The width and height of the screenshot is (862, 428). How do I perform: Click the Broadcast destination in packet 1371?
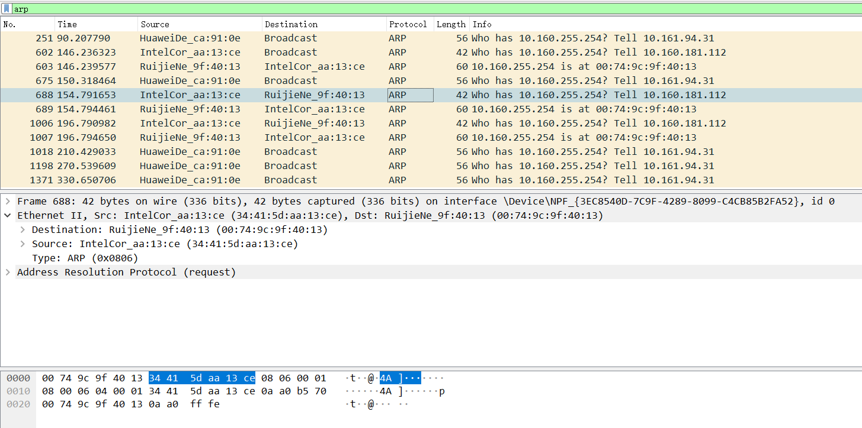coord(290,180)
